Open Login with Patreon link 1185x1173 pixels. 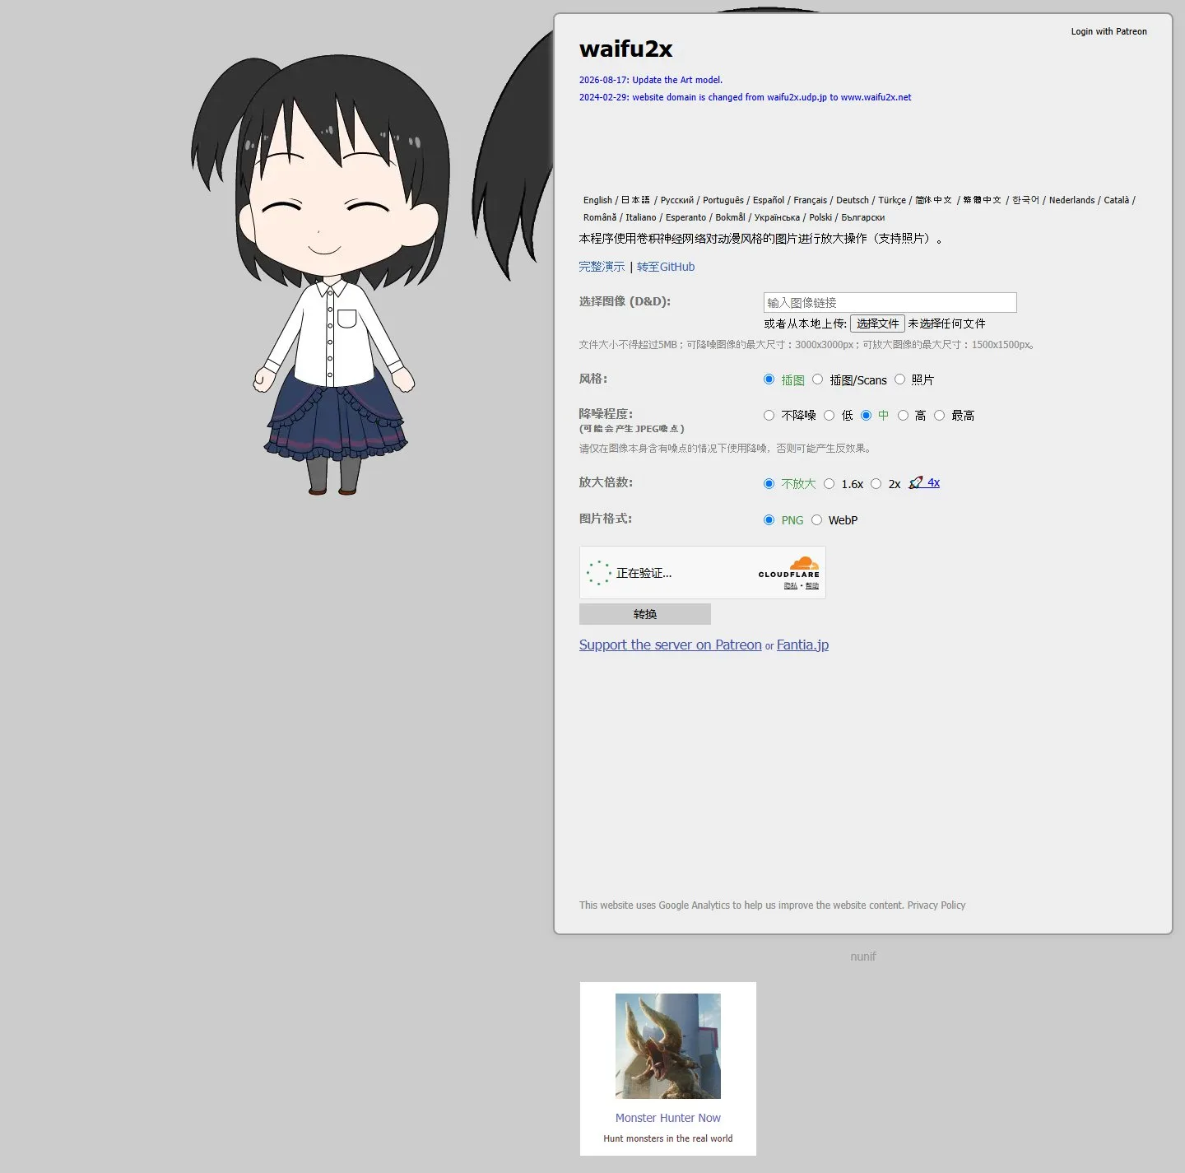click(x=1108, y=31)
